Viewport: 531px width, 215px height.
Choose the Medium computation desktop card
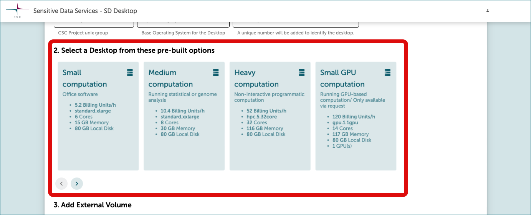point(184,116)
